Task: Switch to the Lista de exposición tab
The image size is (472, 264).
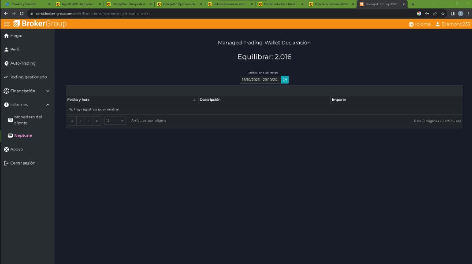Action: pyautogui.click(x=331, y=4)
